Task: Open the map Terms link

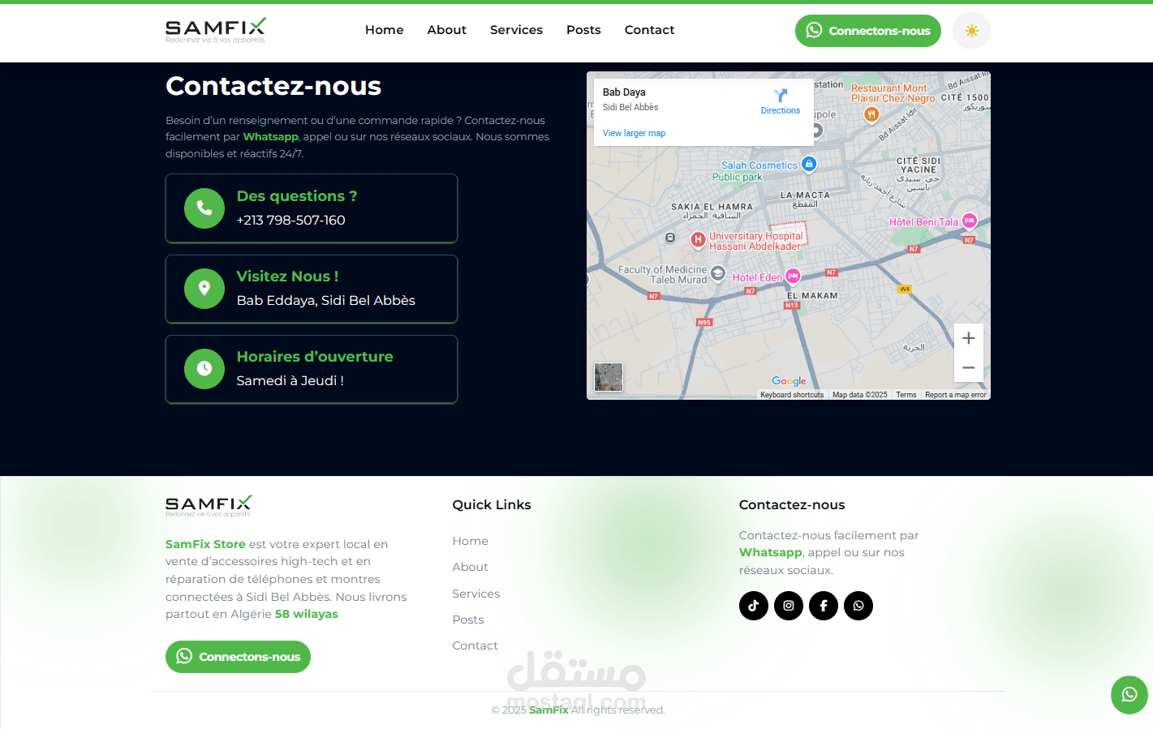Action: (906, 395)
